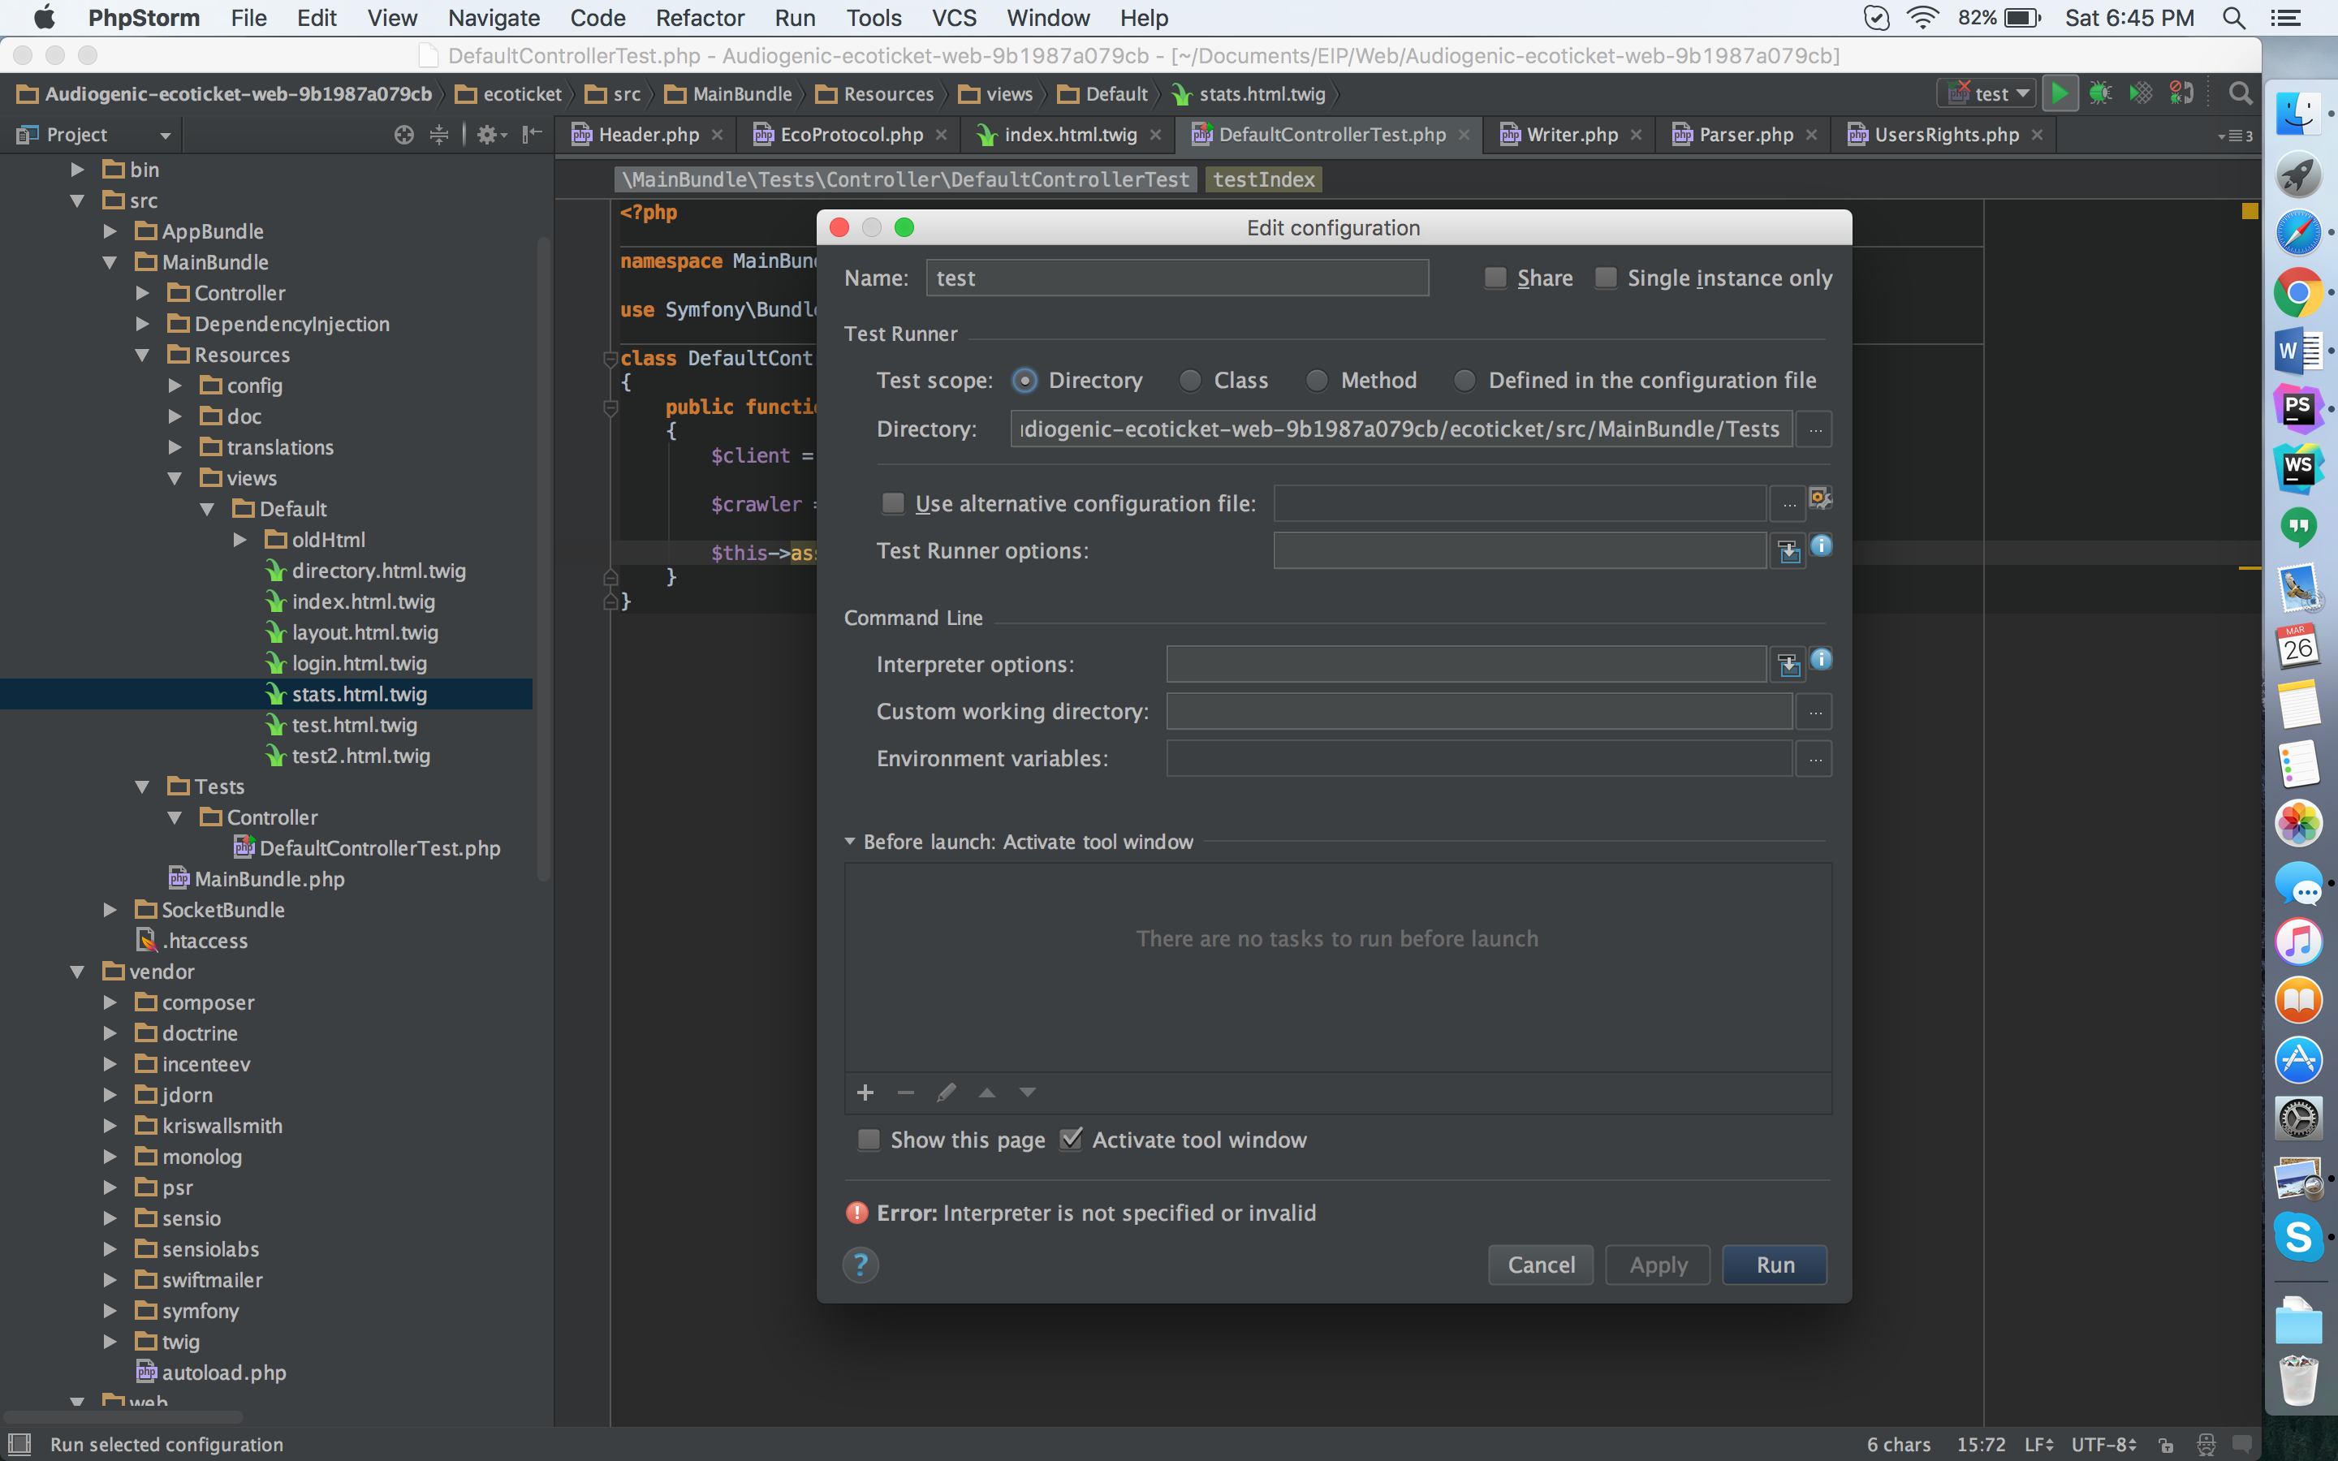Toggle the Show this page checkbox
The image size is (2338, 1461).
[869, 1140]
